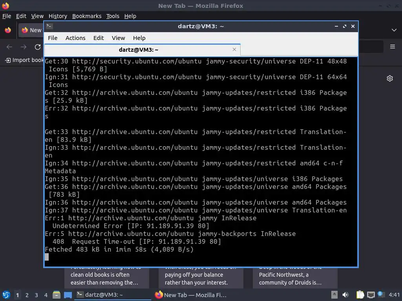Click the Firefox View icon left of tabs
This screenshot has width=402, height=301.
click(8, 30)
